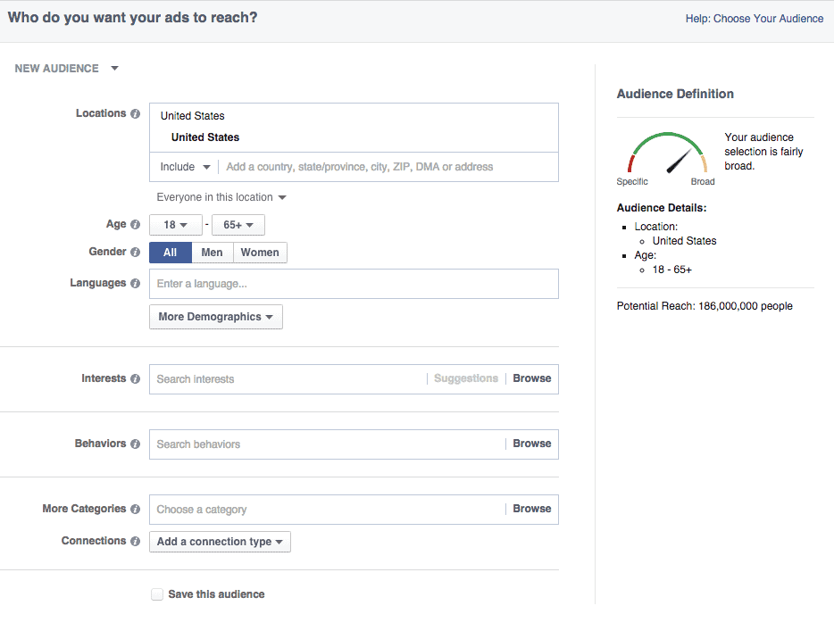Focus the Enter a language field
834x639 pixels.
point(354,284)
